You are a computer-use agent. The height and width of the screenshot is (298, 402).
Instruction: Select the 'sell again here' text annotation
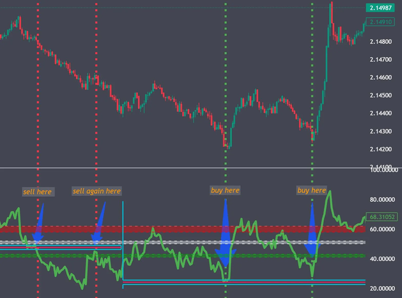coord(97,191)
